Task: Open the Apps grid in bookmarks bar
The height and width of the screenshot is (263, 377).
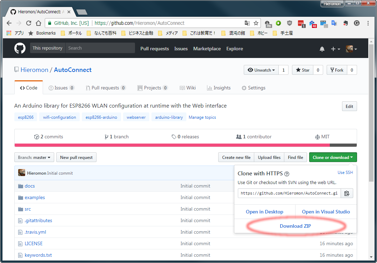Action: click(9, 33)
